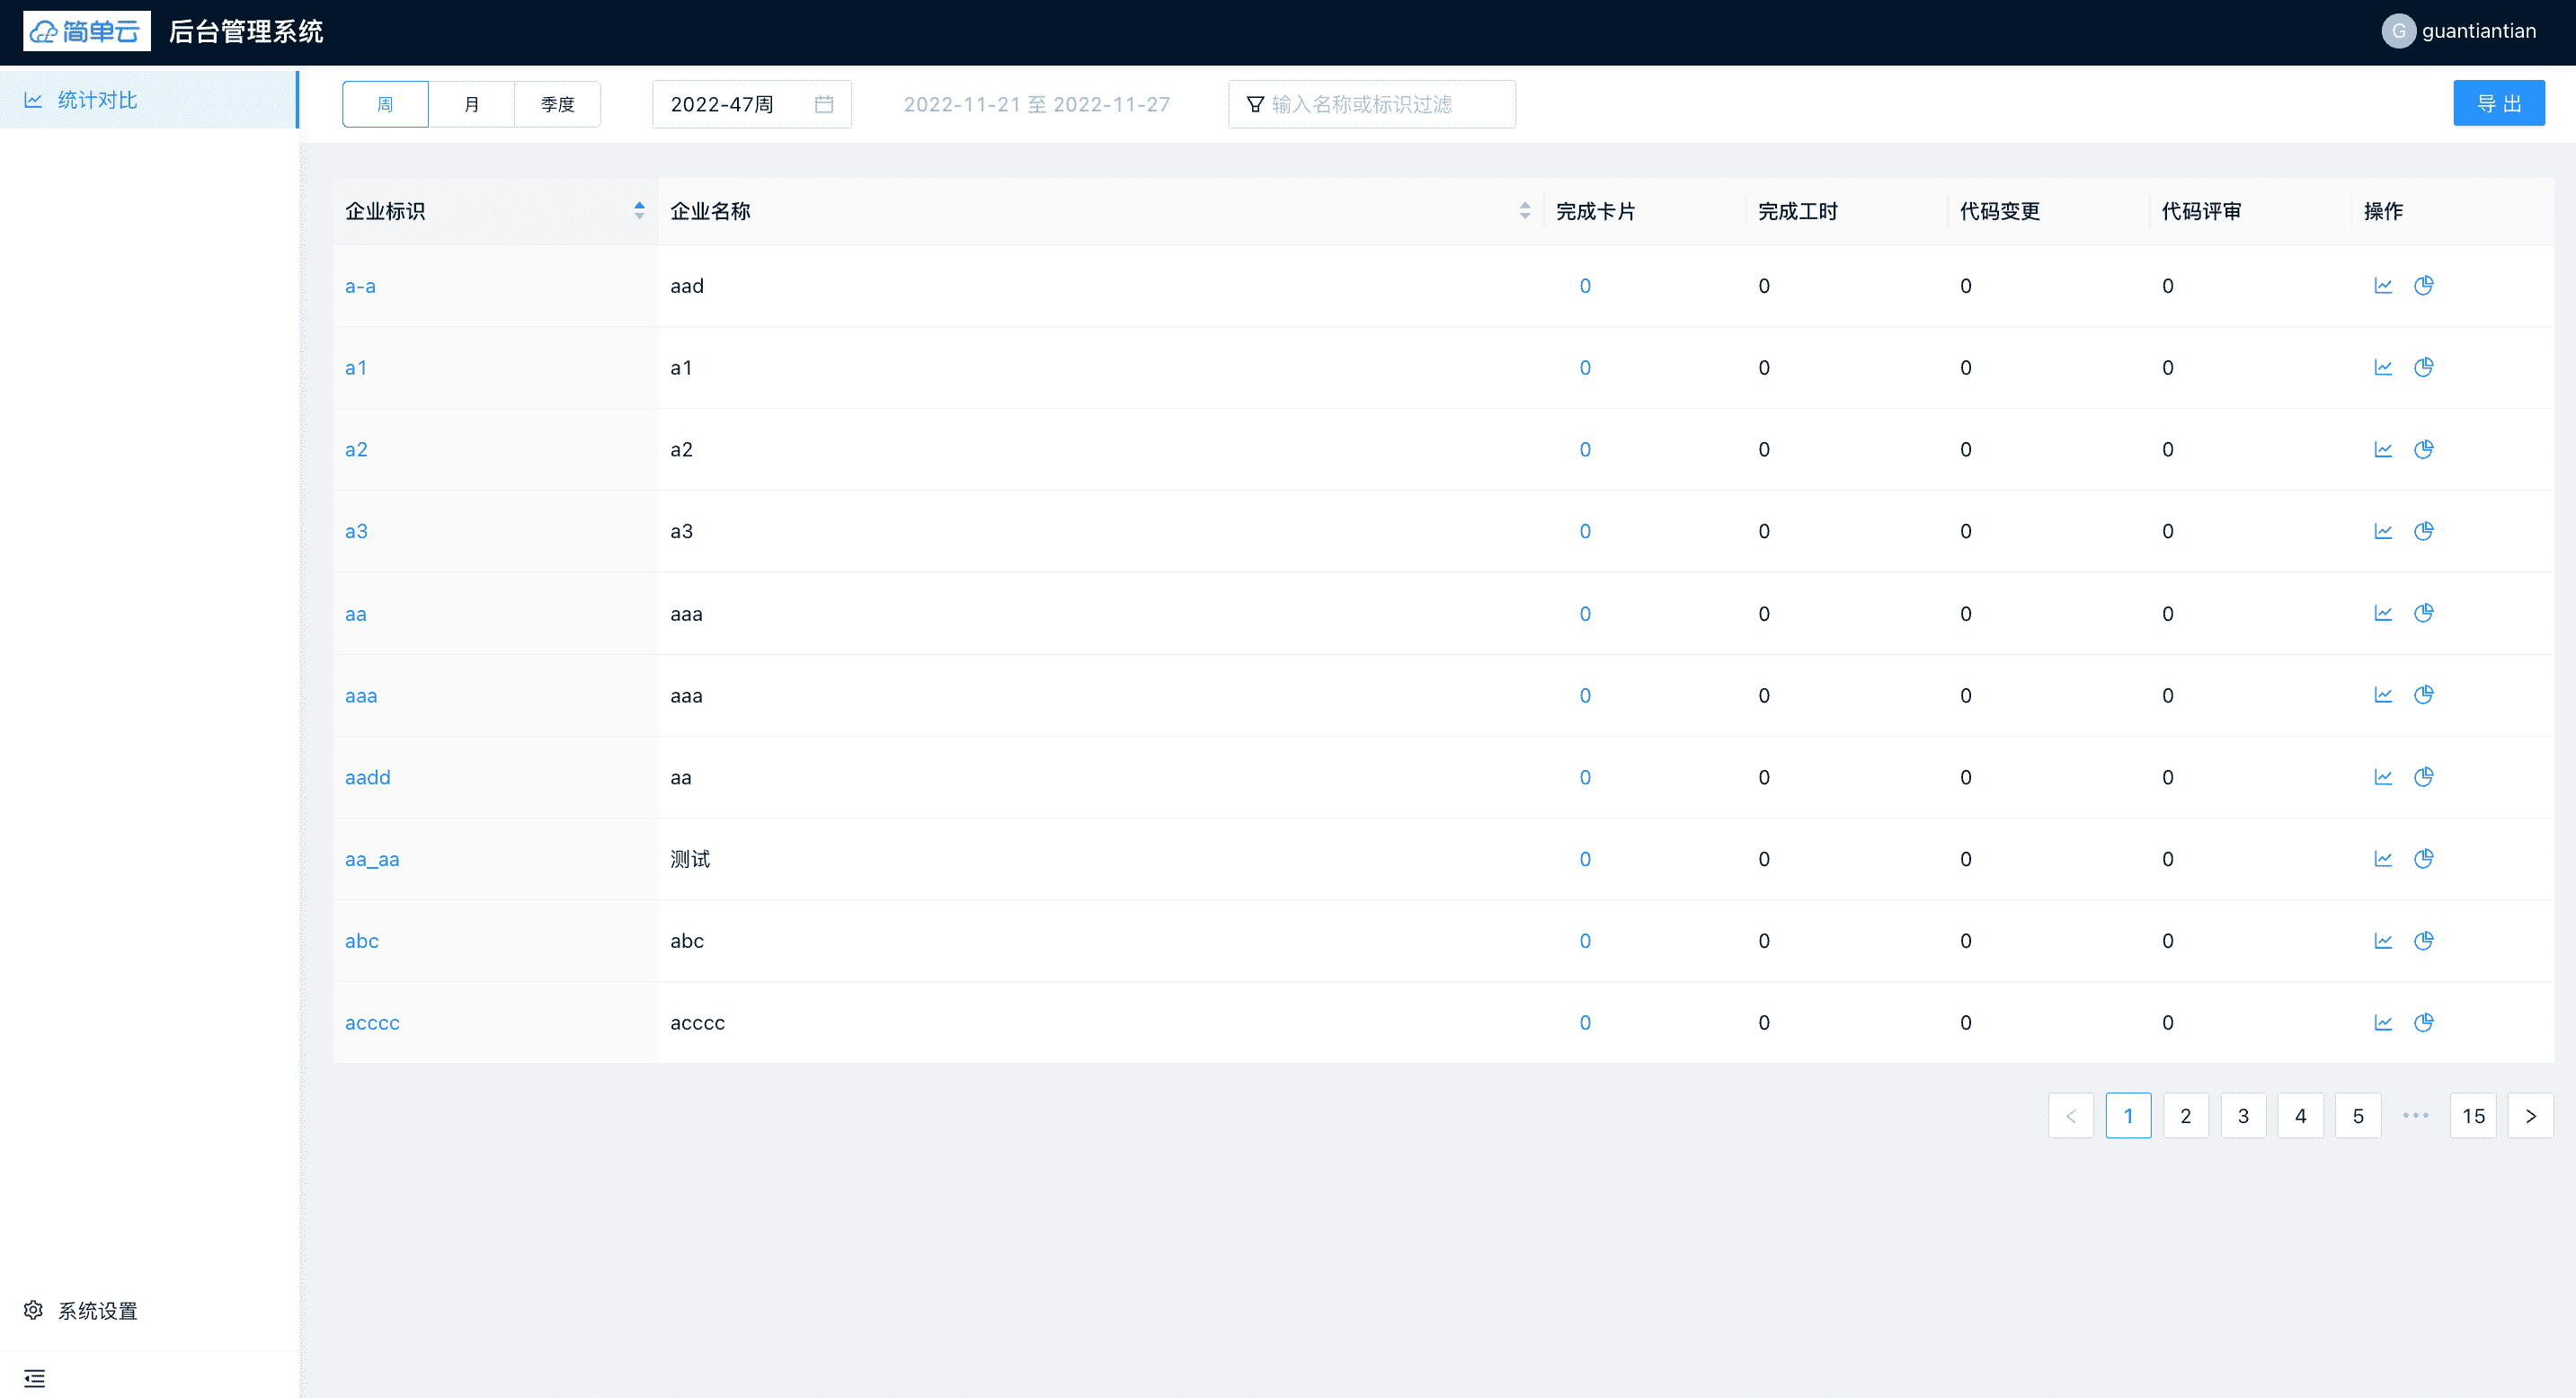Screen dimensions: 2576x1398
Task: Open the aa_aa enterprise link
Action: (372, 860)
